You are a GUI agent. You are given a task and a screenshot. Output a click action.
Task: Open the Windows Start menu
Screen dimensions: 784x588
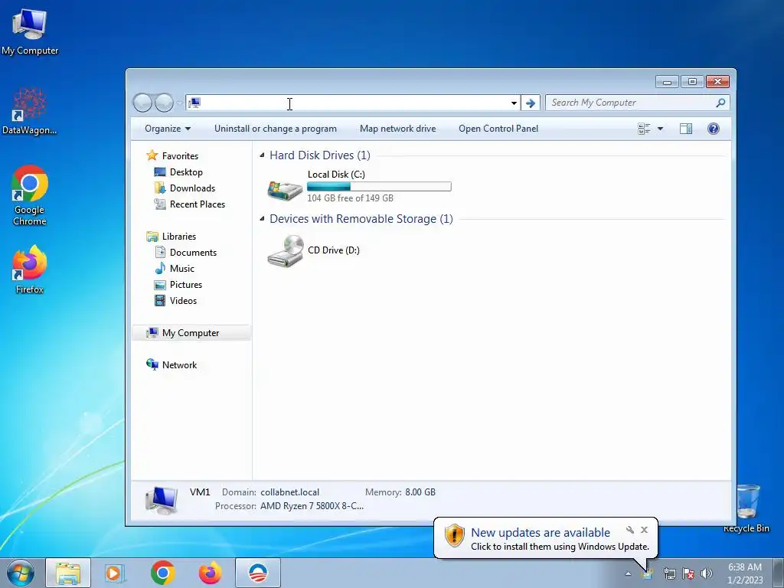[20, 573]
